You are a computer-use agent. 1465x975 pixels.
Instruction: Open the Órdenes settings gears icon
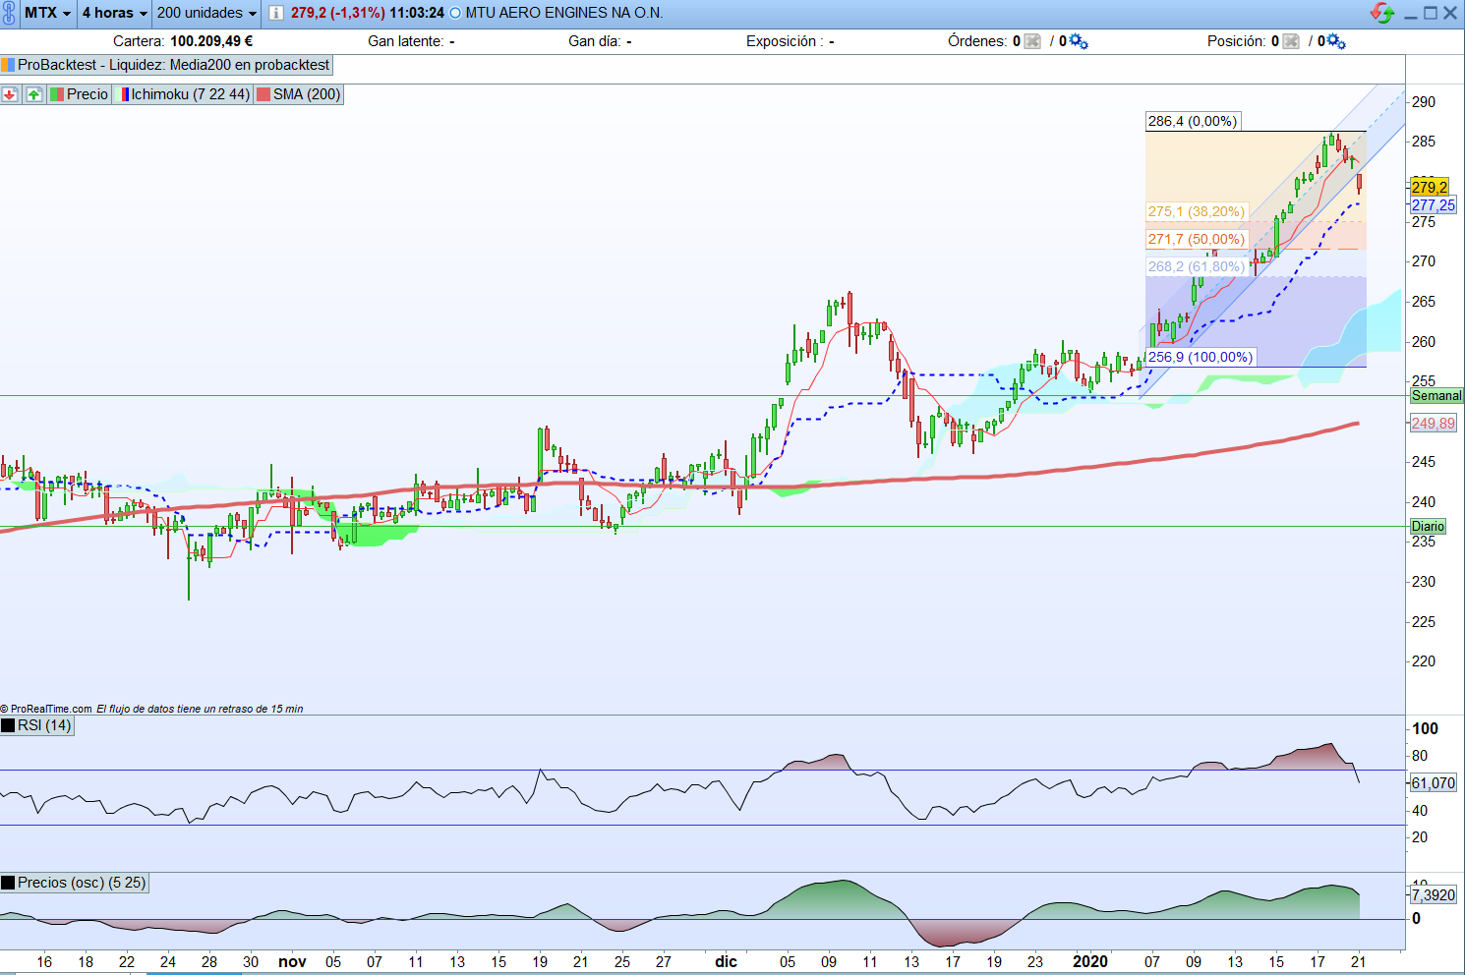point(1079,41)
